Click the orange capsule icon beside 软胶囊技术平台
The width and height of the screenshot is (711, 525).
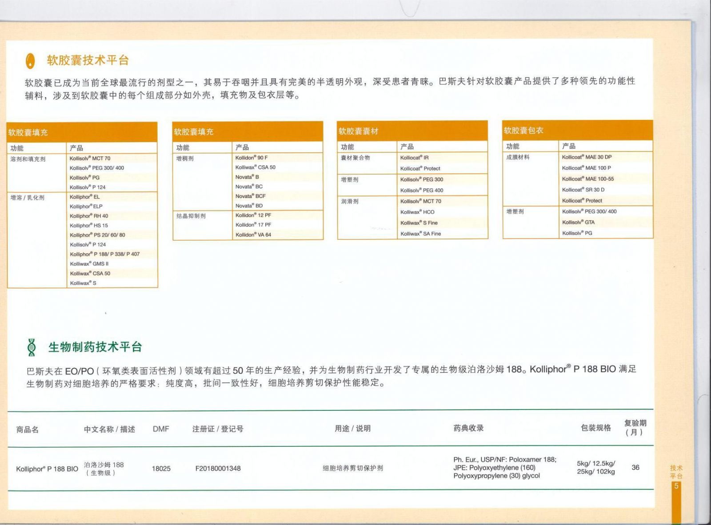[30, 61]
